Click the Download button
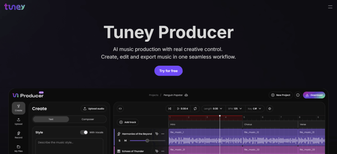Screen dimensions: 337x154 point(314,95)
